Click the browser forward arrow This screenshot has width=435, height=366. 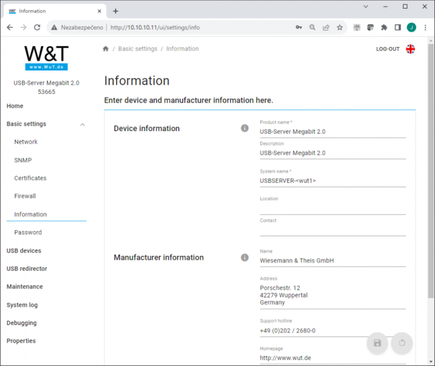(x=23, y=28)
